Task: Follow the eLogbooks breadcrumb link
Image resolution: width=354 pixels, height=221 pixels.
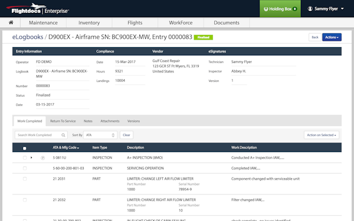Action: tap(28, 37)
